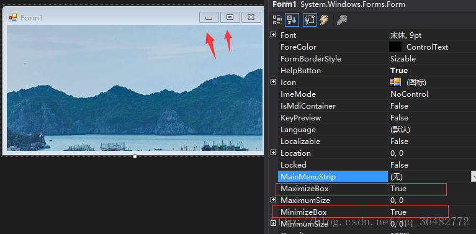Switch the property grid to Categorized view
The image size is (476, 234).
[x=277, y=20]
